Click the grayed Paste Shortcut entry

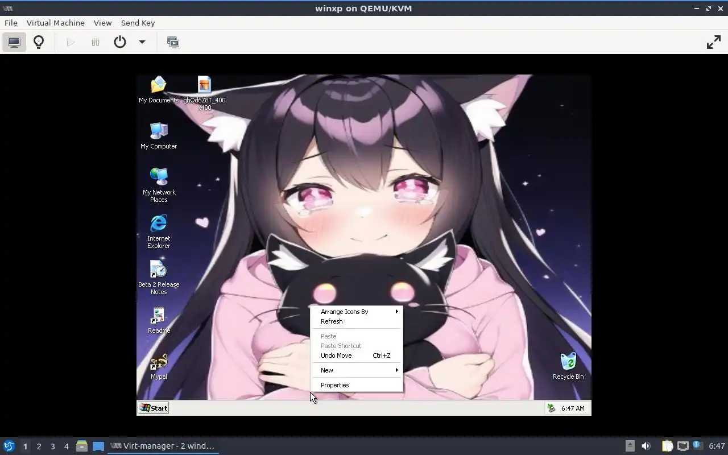[x=357, y=346]
